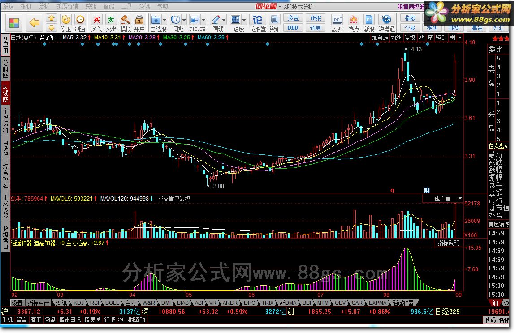Switch to the 综合排名 sidebar tab
The height and width of the screenshot is (333, 515).
click(5, 176)
